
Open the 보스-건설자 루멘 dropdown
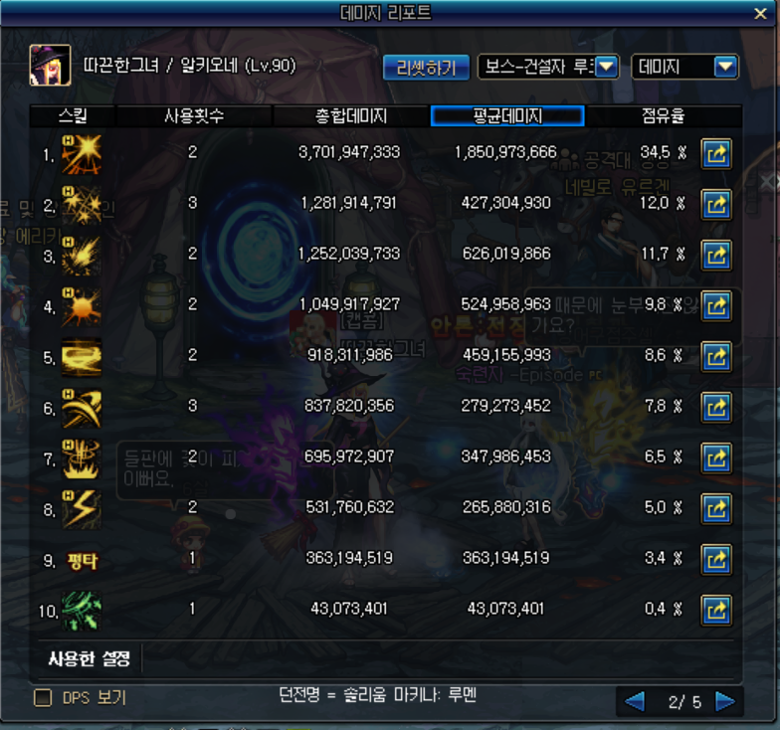point(548,67)
